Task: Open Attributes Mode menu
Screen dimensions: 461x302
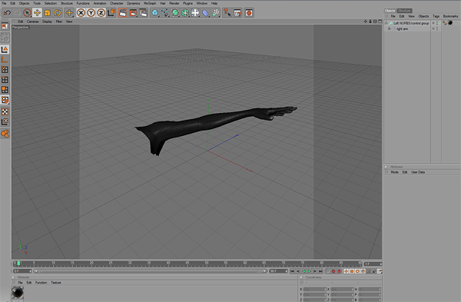Action: (394, 172)
